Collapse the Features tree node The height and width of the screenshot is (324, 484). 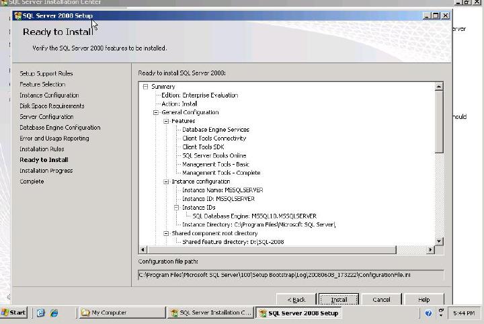click(x=166, y=121)
